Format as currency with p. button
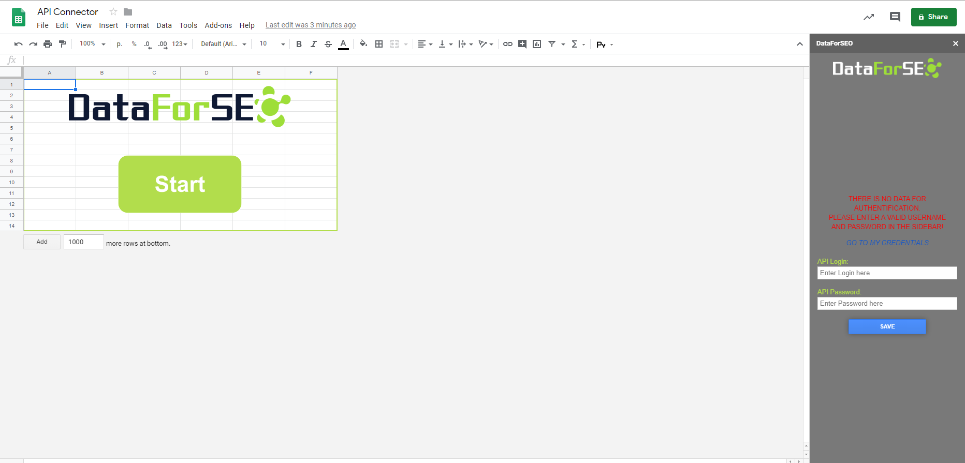 point(120,44)
